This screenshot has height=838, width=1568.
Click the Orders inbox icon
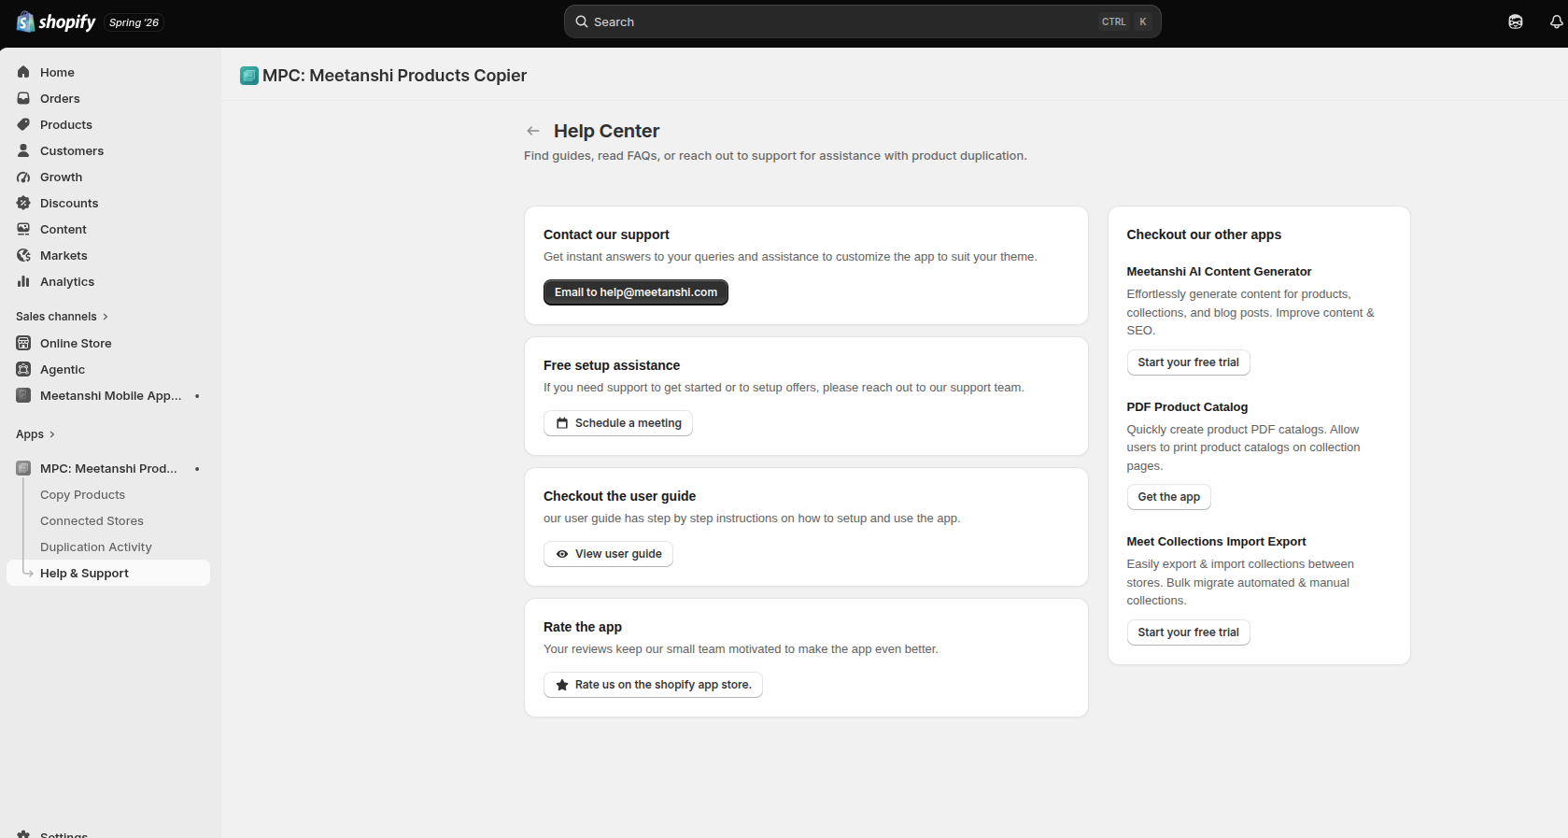pyautogui.click(x=23, y=98)
